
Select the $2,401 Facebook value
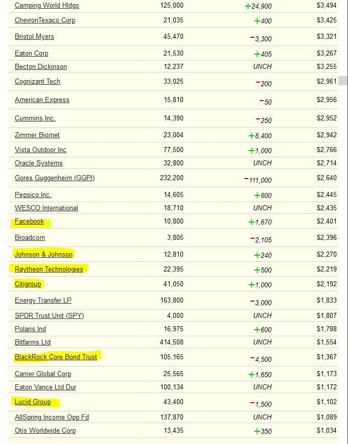[x=327, y=221]
